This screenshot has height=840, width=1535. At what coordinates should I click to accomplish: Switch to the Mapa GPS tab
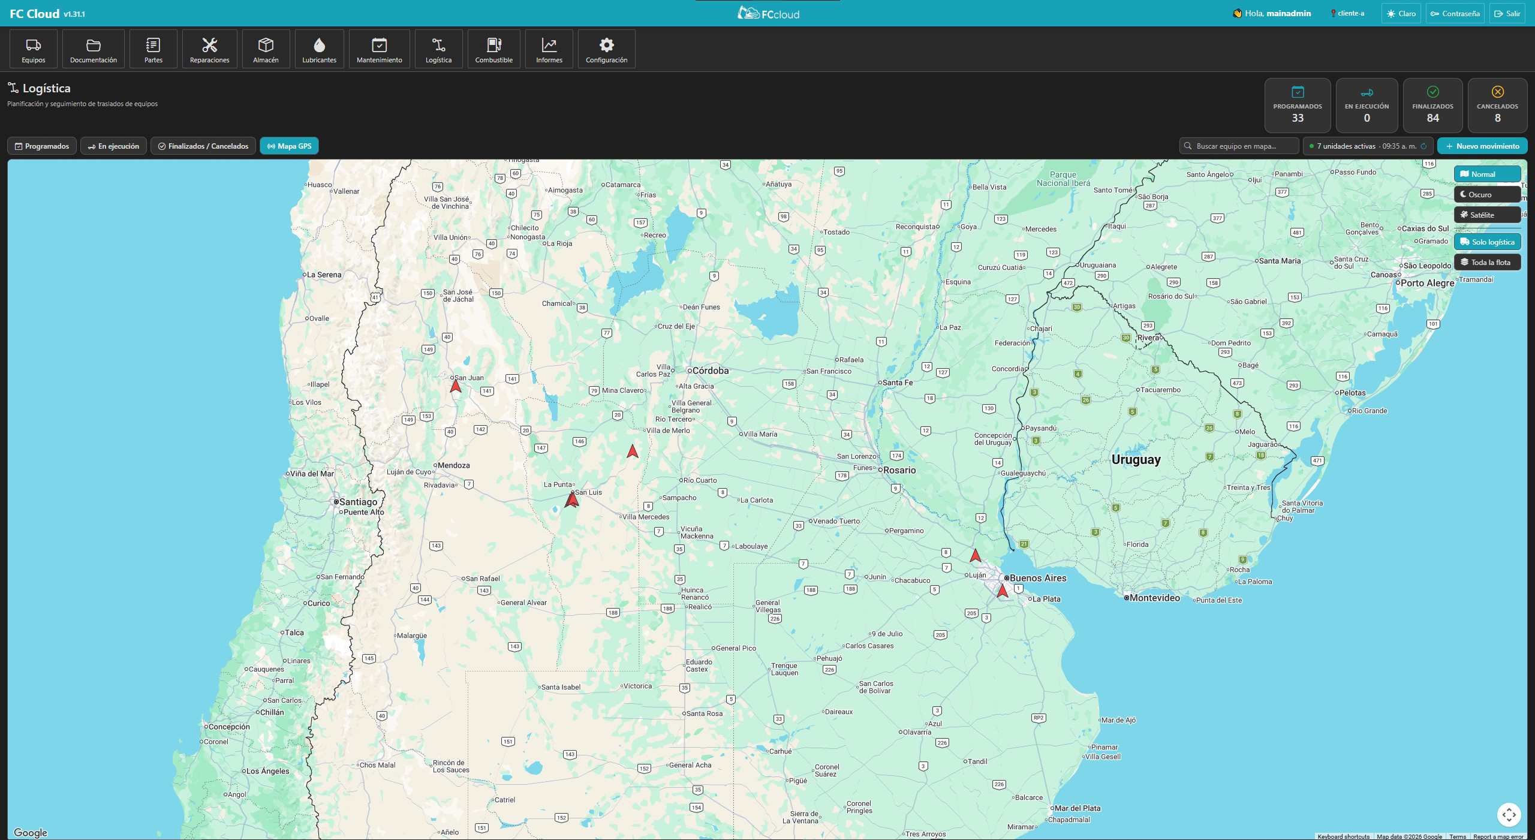pyautogui.click(x=289, y=146)
